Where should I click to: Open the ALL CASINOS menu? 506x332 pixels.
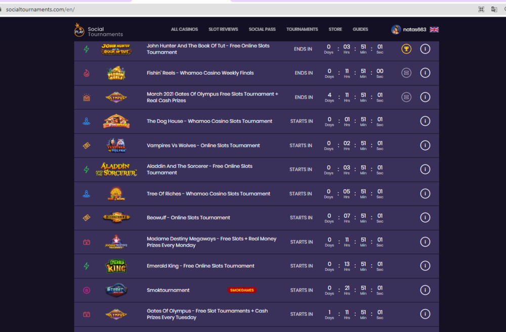[184, 29]
